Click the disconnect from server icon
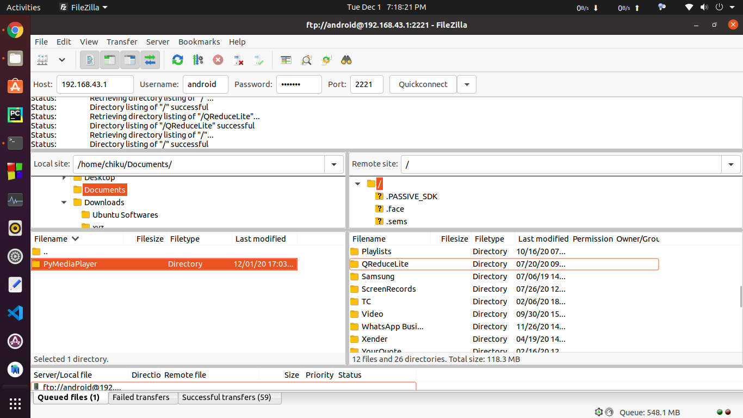 tap(238, 60)
